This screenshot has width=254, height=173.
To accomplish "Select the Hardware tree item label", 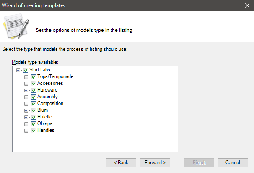I will 47,90.
